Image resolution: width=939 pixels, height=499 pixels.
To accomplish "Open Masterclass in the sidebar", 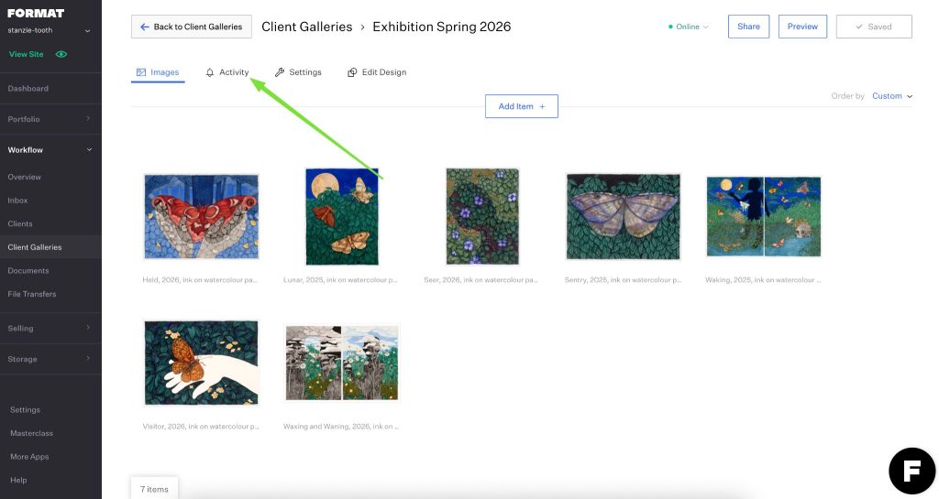I will pos(32,433).
